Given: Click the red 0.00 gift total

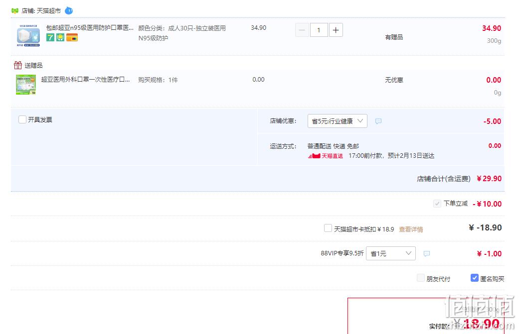Looking at the screenshot, I should 494,80.
